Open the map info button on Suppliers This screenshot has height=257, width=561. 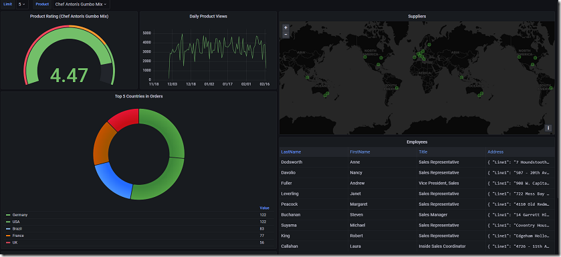(548, 128)
